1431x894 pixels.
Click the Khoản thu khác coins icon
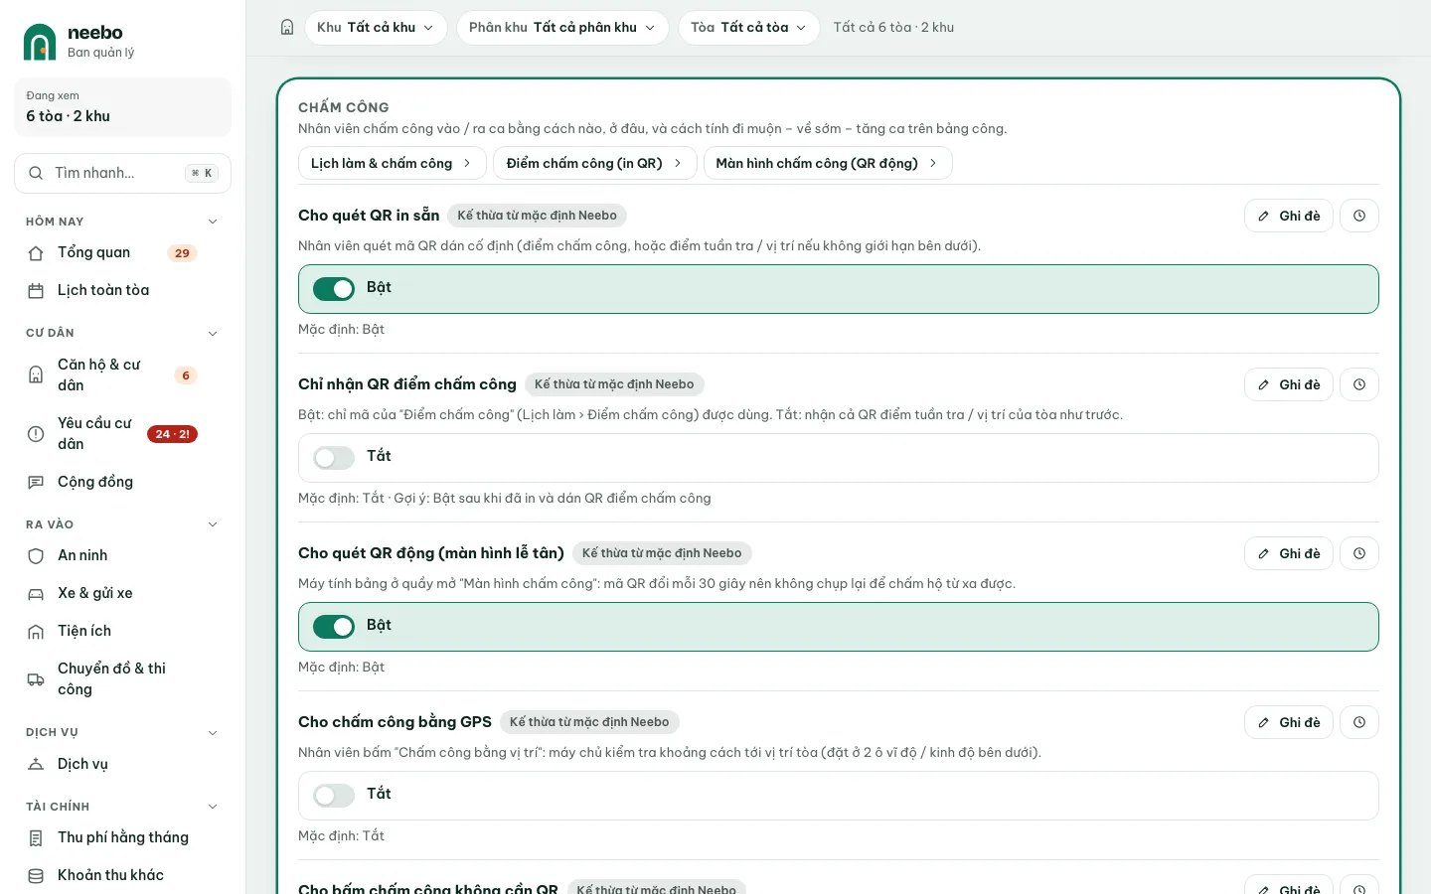pos(36,876)
